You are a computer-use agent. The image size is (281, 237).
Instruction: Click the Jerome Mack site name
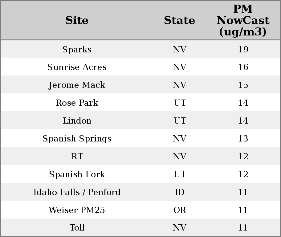pos(77,85)
